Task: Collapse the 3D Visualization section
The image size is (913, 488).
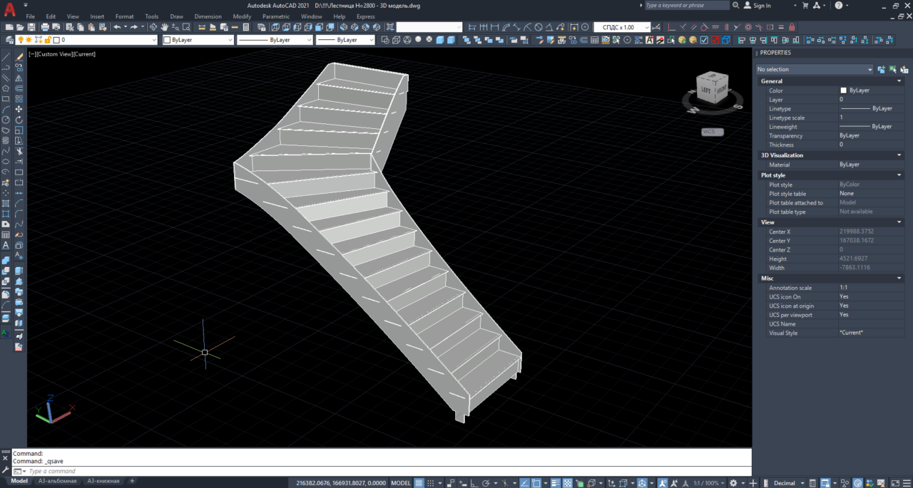Action: point(899,155)
